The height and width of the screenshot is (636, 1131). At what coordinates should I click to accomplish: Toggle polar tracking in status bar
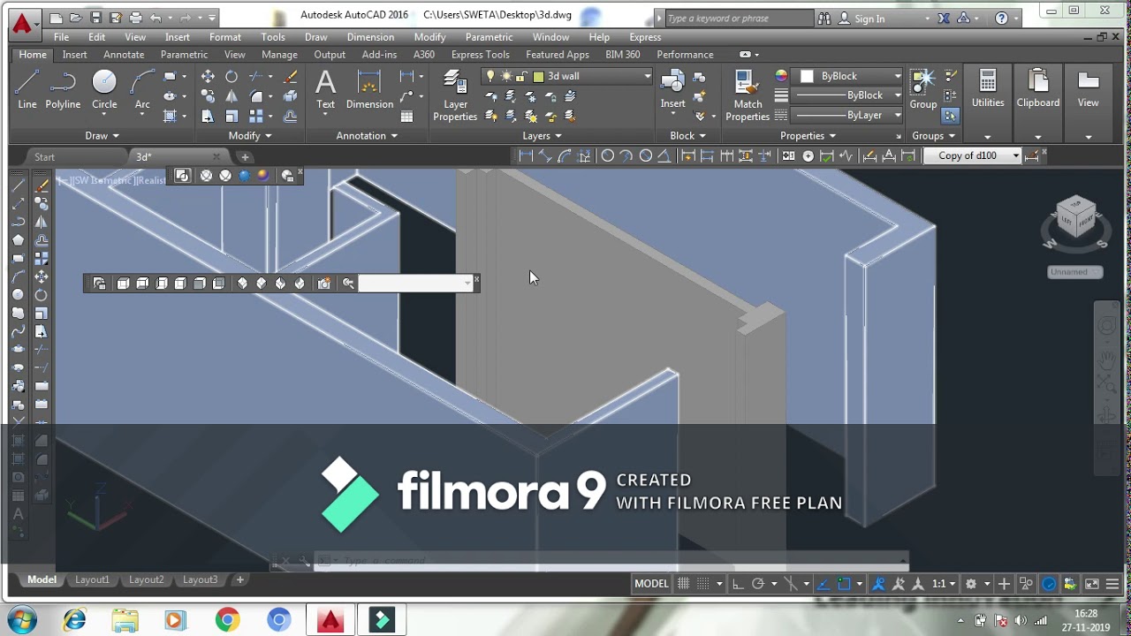[757, 584]
